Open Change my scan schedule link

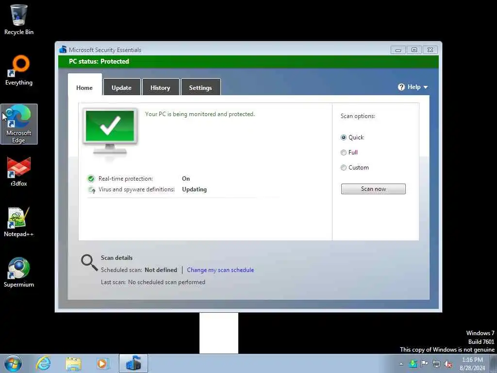click(220, 270)
